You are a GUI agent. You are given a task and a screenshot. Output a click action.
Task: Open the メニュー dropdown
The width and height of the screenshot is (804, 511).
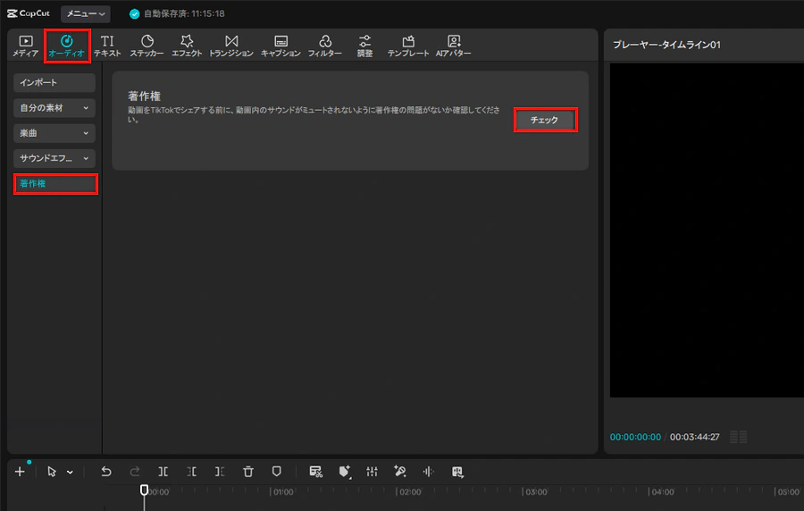[x=86, y=13]
